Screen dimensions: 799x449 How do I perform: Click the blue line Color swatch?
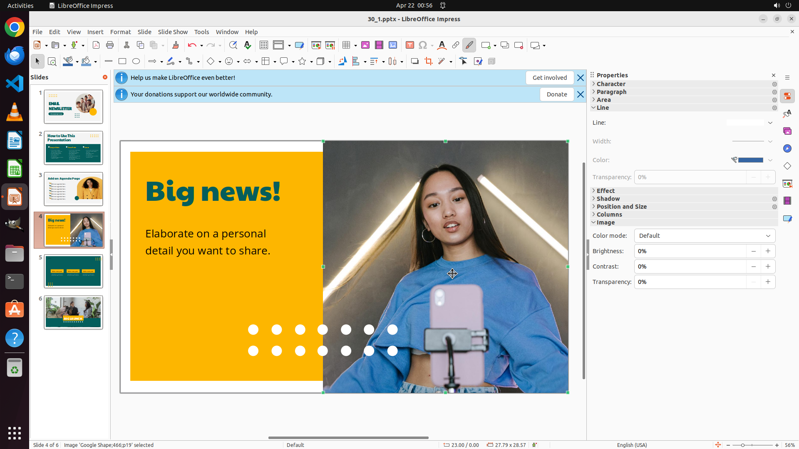pos(750,160)
